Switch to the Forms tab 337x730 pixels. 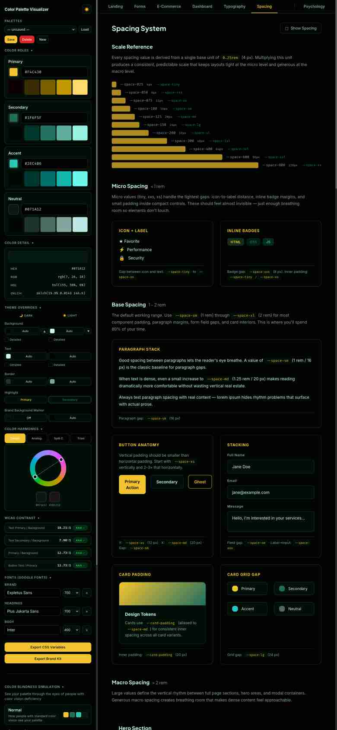pyautogui.click(x=140, y=6)
